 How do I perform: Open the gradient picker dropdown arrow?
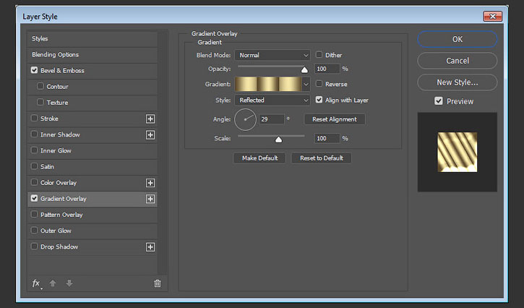(306, 85)
